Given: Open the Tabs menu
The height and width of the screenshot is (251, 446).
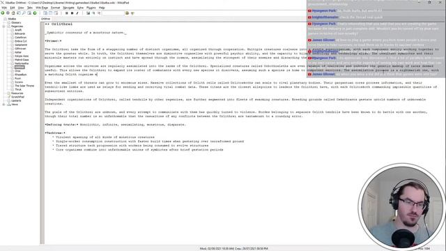Looking at the screenshot, I should click(30, 8).
